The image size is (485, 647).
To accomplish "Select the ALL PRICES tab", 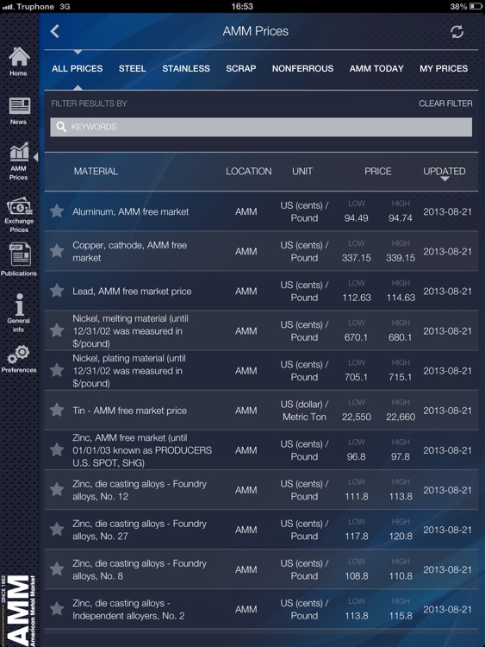I will (77, 68).
